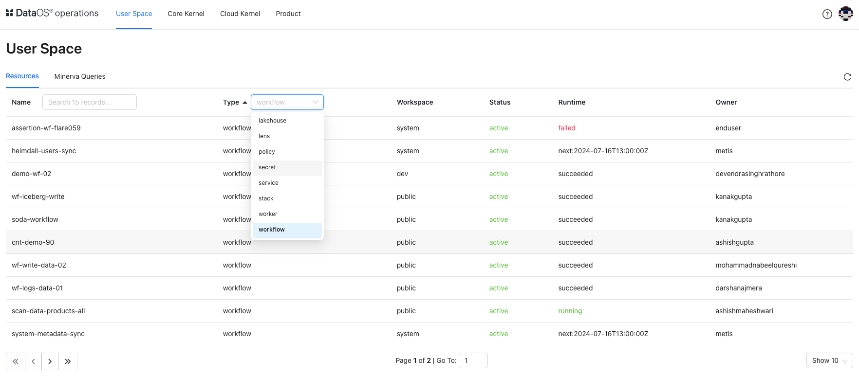Open the Core Kernel tab

tap(186, 14)
